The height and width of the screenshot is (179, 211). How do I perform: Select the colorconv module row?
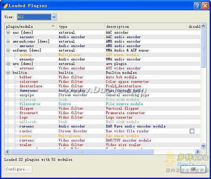(x=103, y=81)
